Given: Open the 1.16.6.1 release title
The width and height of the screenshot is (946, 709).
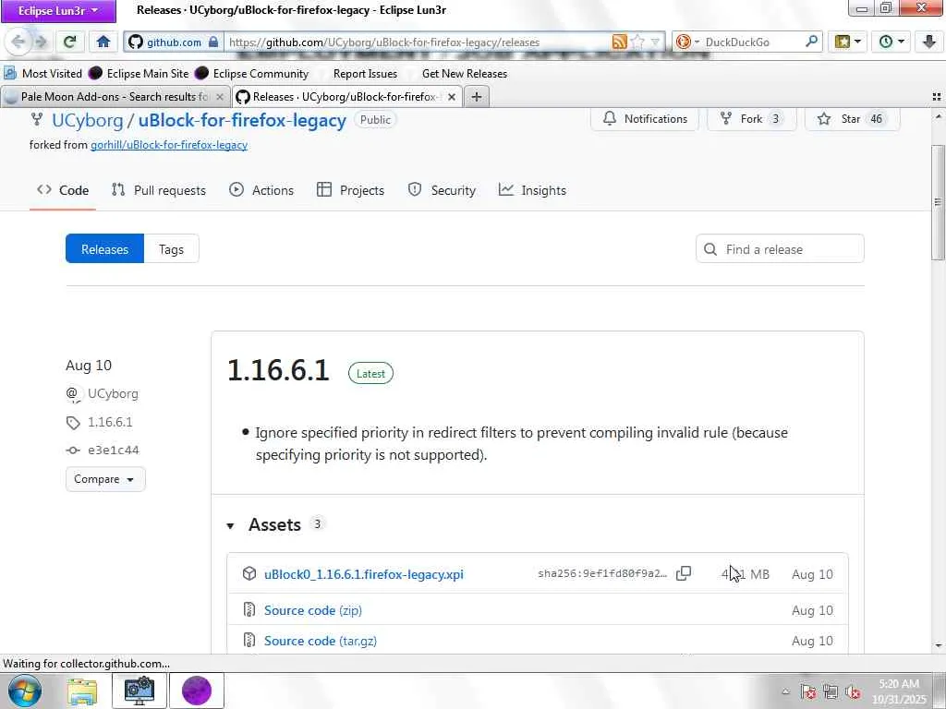Looking at the screenshot, I should click(278, 370).
